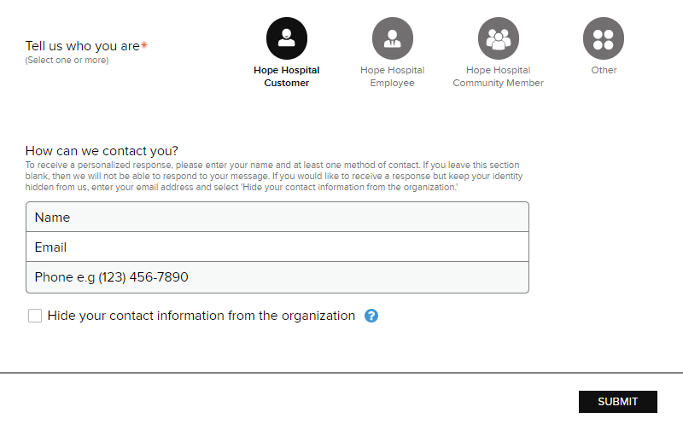683x430 pixels.
Task: Open the blue question mark help icon
Action: pos(371,316)
